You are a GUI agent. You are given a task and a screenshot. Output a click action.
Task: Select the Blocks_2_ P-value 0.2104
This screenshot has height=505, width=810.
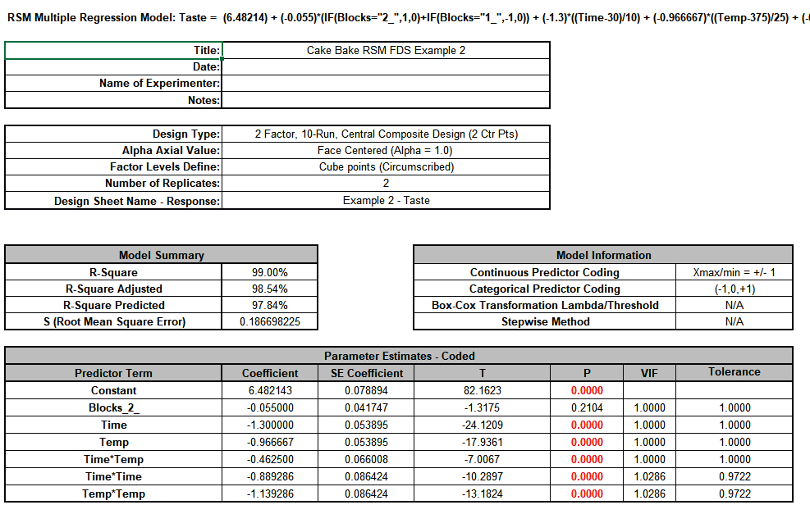(587, 407)
